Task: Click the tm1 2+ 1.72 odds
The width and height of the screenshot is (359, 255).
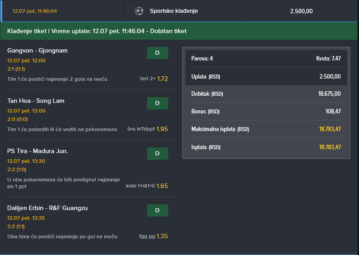Action: 154,79
